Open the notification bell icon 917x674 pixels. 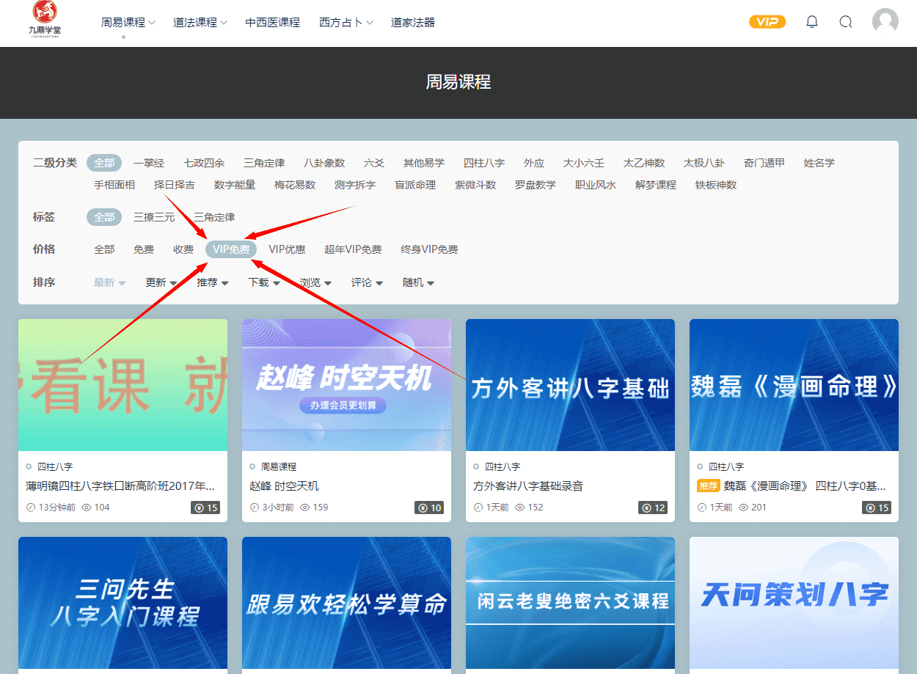point(811,22)
